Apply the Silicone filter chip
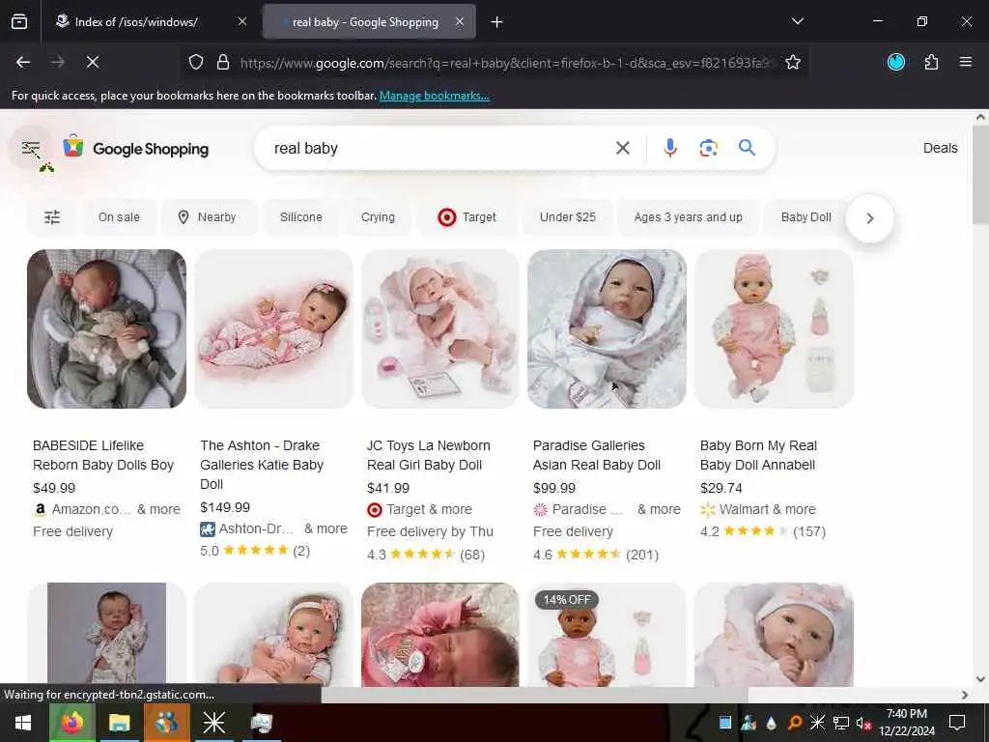This screenshot has height=742, width=989. click(301, 217)
